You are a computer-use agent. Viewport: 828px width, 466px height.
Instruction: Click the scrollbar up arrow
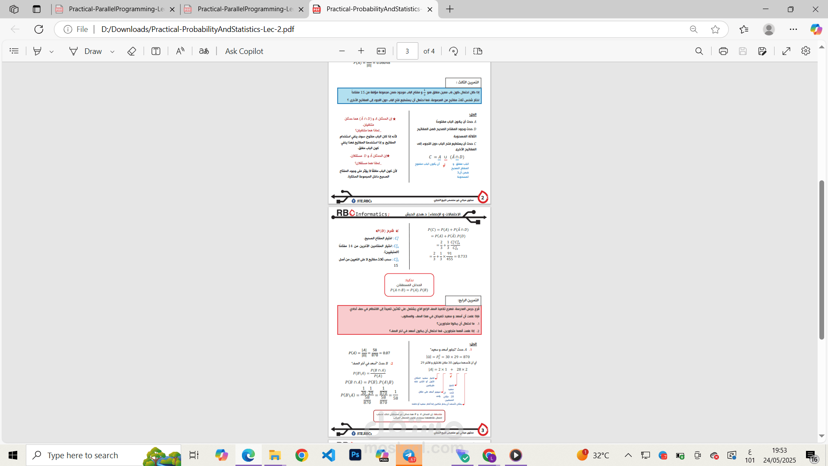pos(822,47)
